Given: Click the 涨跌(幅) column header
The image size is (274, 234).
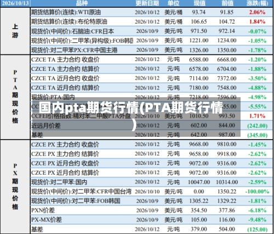Looking at the screenshot, I should tap(257, 3).
